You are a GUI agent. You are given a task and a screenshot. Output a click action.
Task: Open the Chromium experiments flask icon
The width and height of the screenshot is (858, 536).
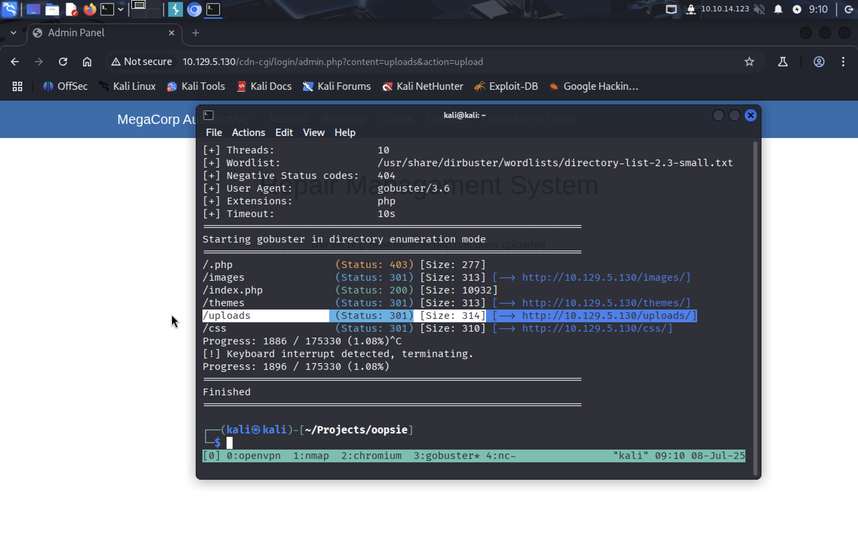tap(783, 62)
